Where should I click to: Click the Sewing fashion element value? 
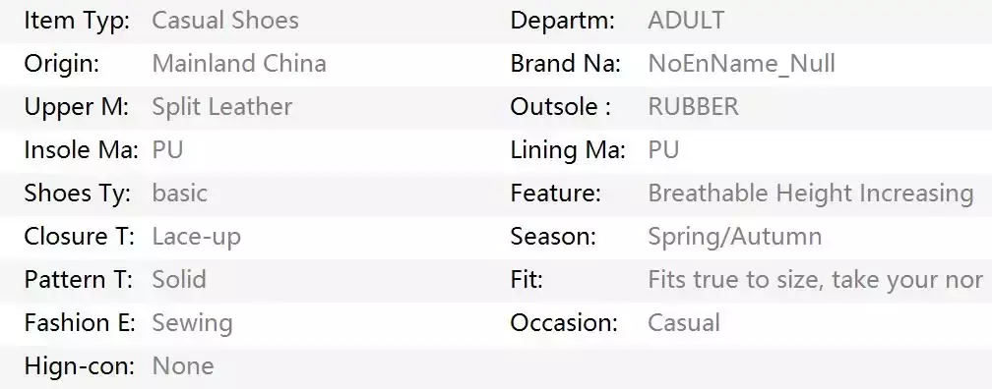(x=192, y=322)
